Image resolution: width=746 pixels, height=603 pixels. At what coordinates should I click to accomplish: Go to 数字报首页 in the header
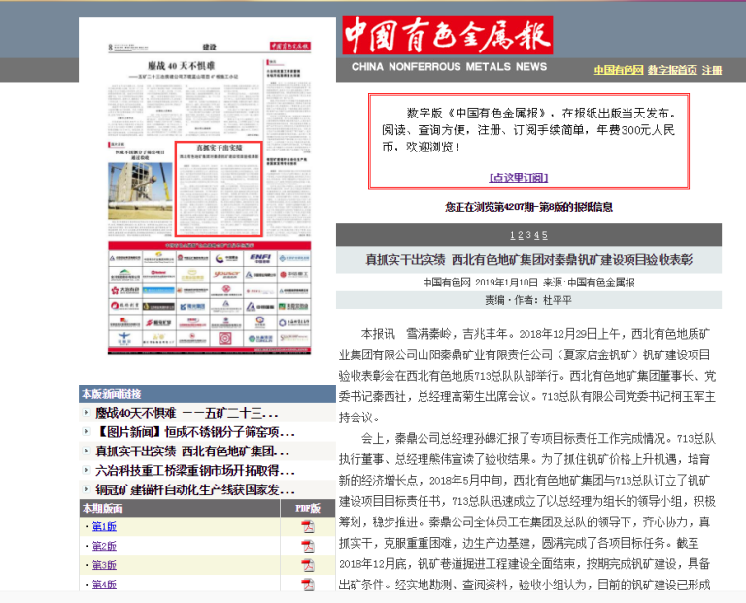(x=672, y=70)
